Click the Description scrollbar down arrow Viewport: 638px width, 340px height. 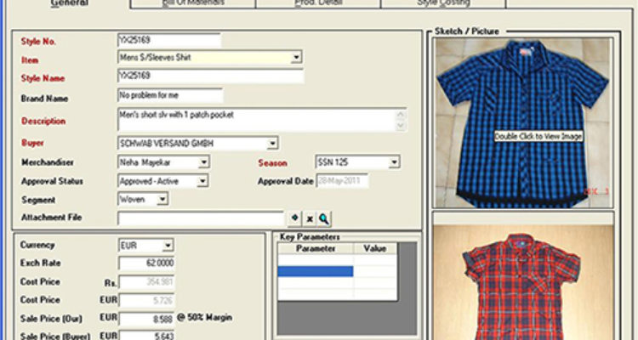pos(401,125)
